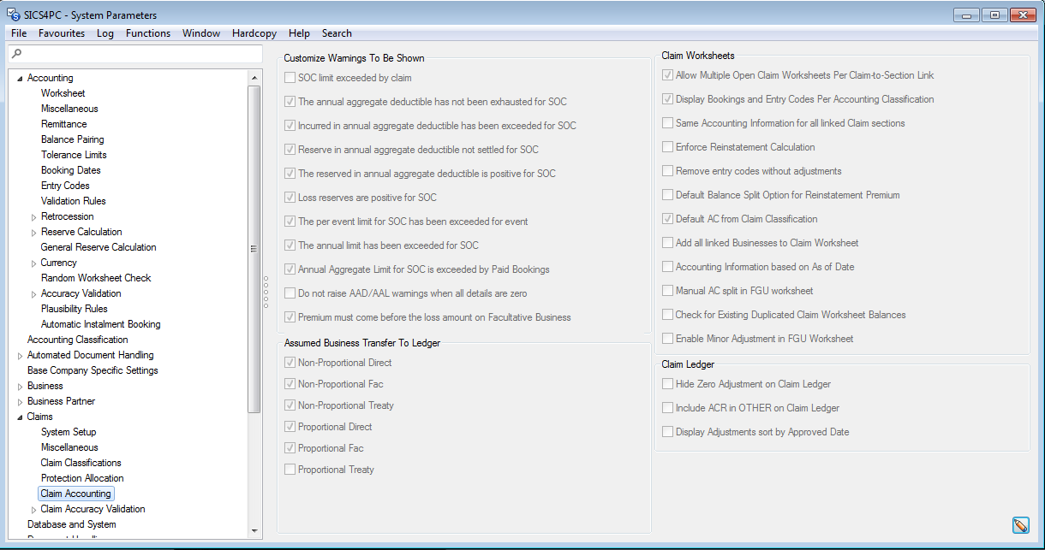
Task: Open the Hardcopy menu
Action: coord(254,33)
